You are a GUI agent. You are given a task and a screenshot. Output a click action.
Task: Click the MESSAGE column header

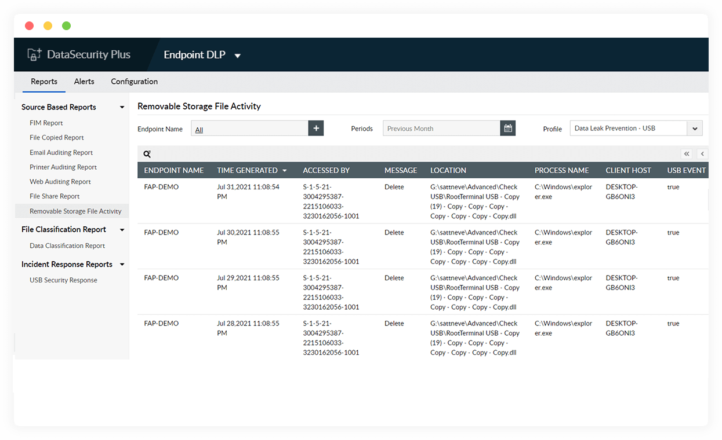coord(401,170)
